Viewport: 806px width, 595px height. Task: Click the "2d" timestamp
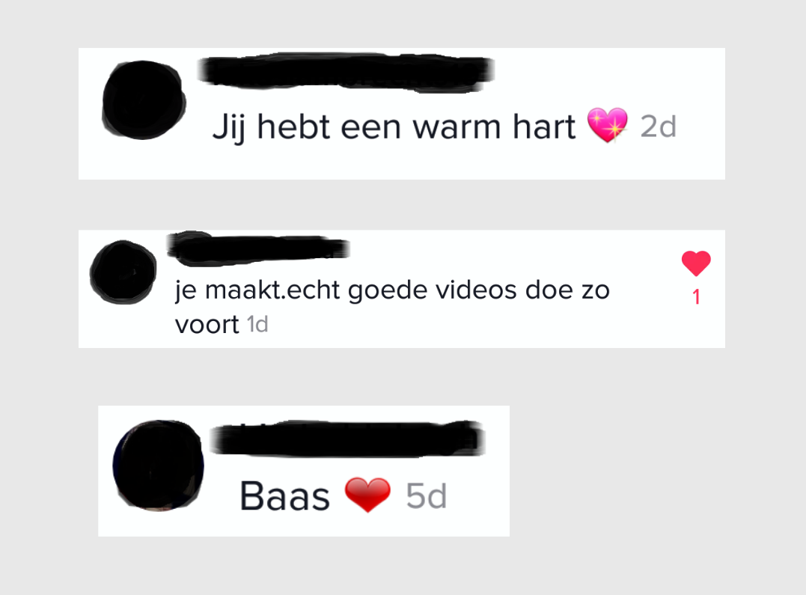pyautogui.click(x=658, y=126)
